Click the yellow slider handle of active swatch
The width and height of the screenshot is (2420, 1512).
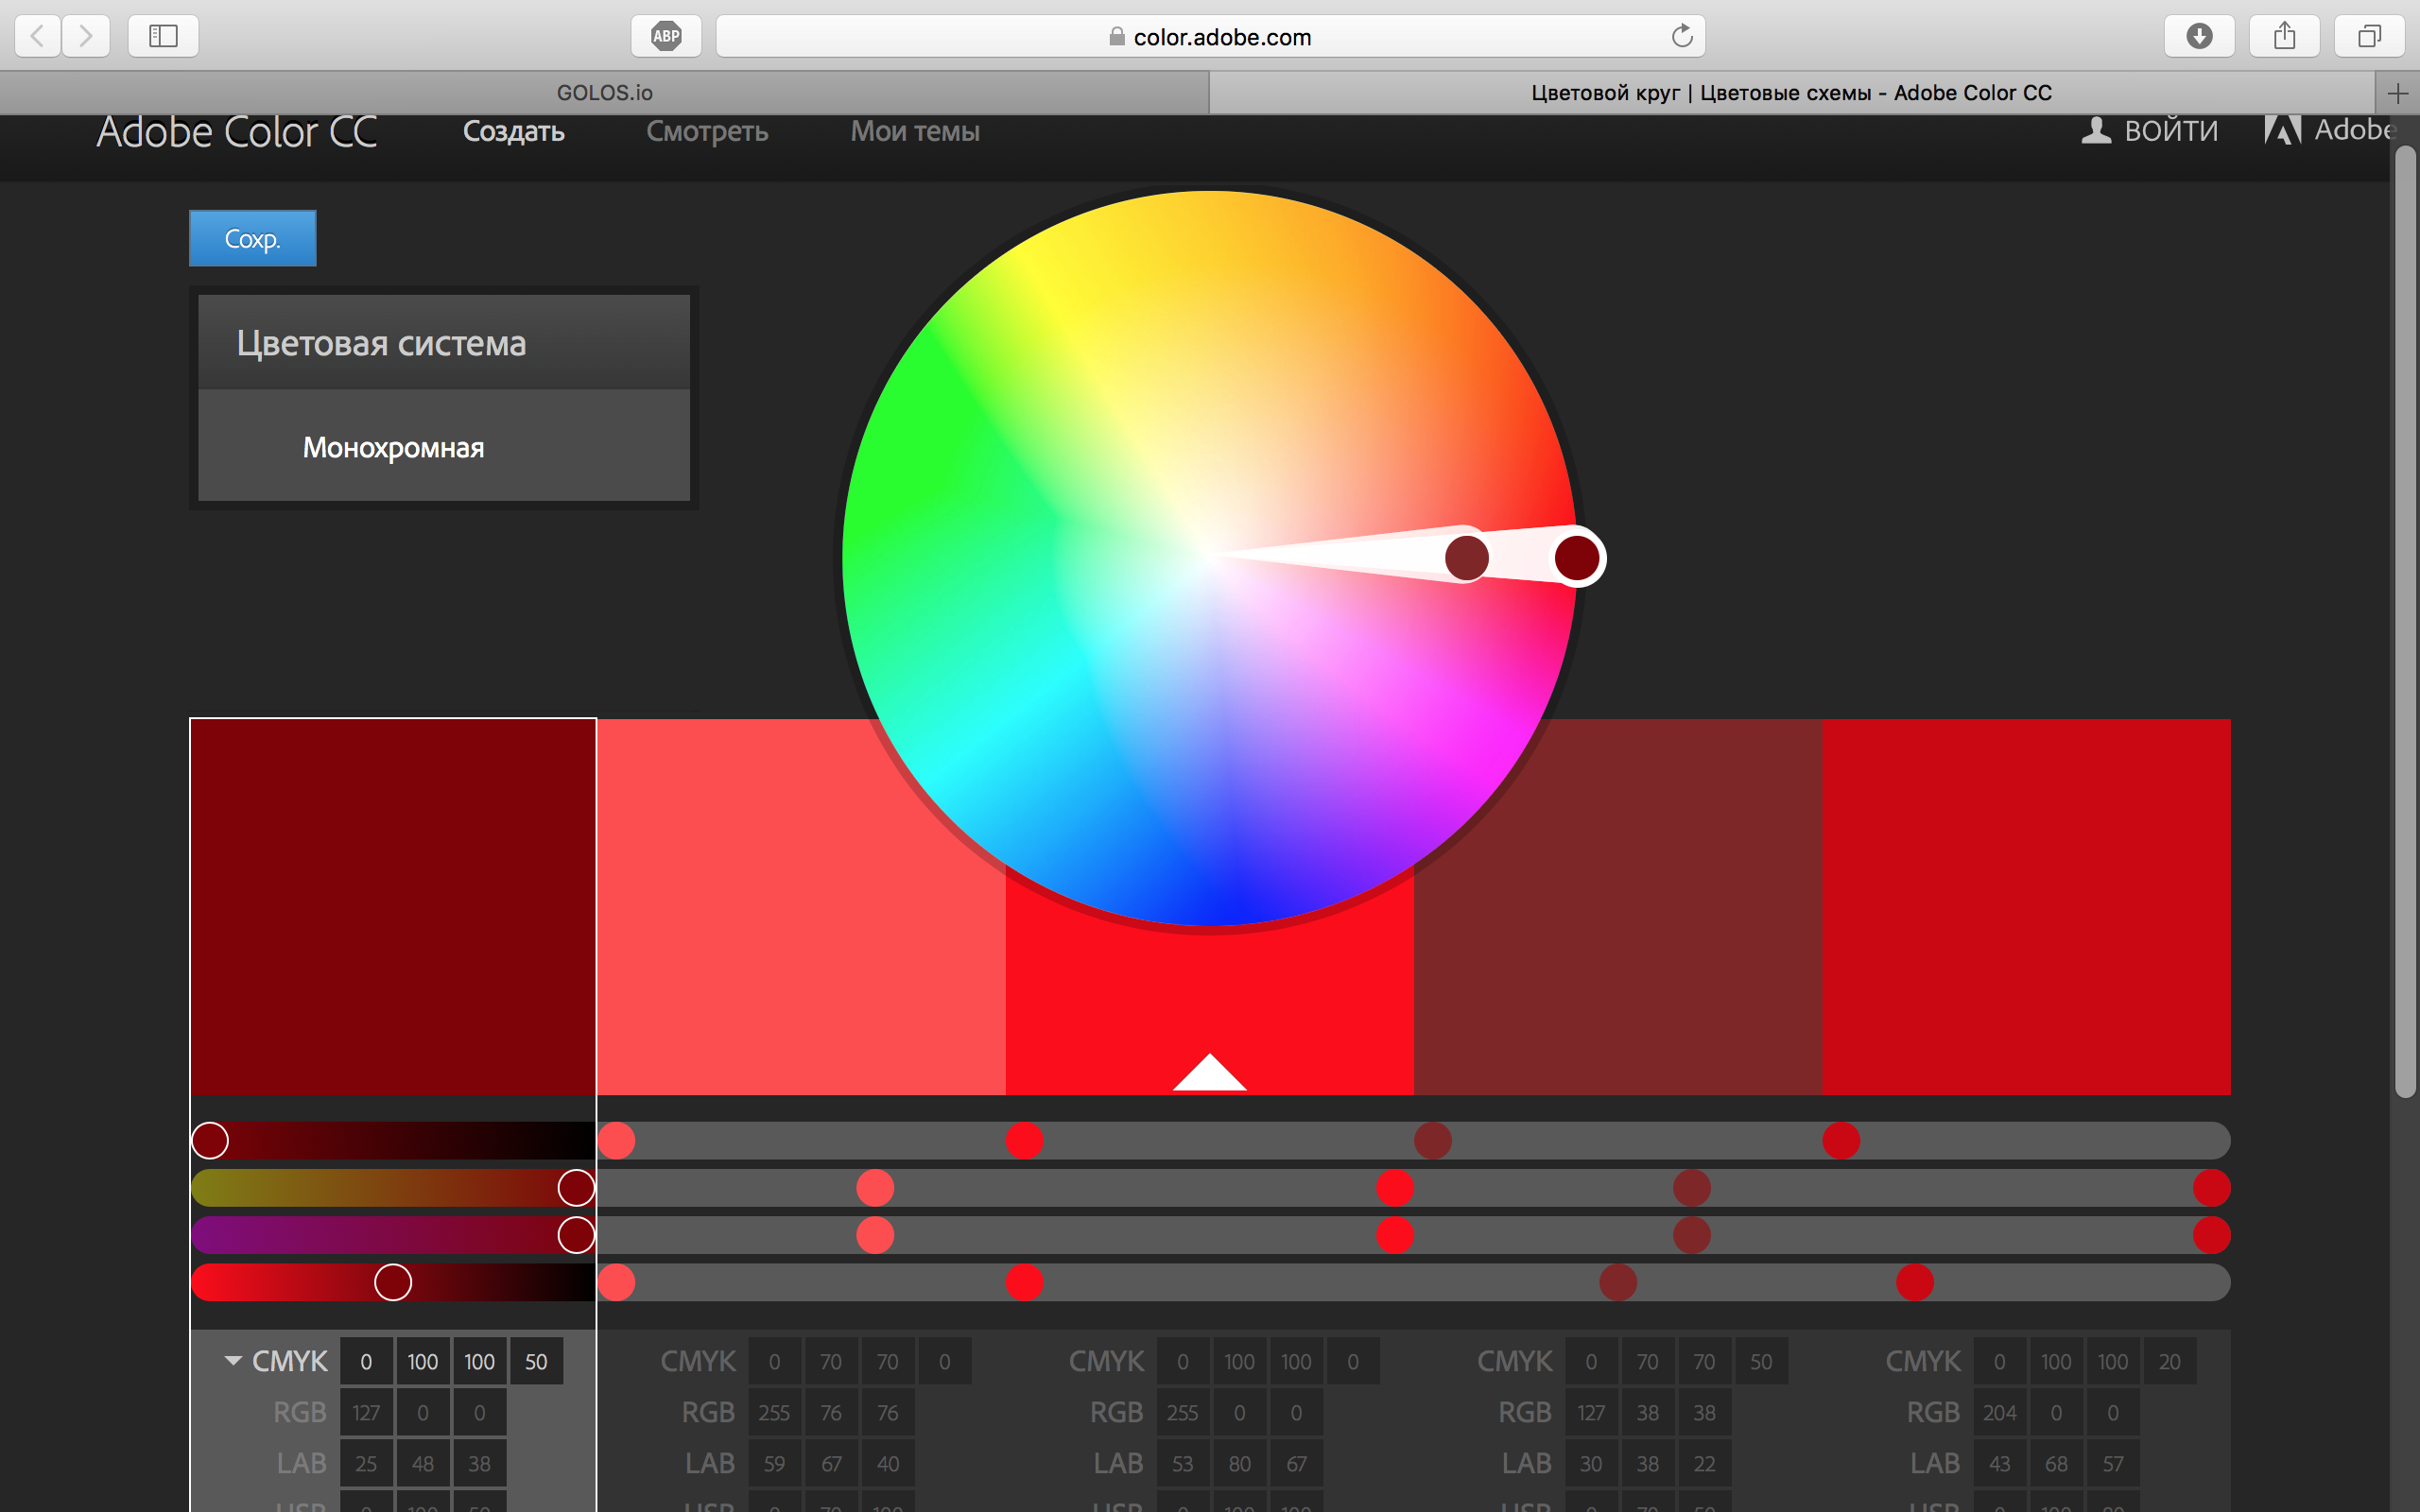point(576,1235)
